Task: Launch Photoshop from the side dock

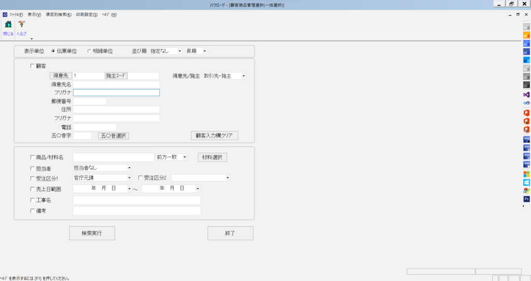Action: coord(526,199)
